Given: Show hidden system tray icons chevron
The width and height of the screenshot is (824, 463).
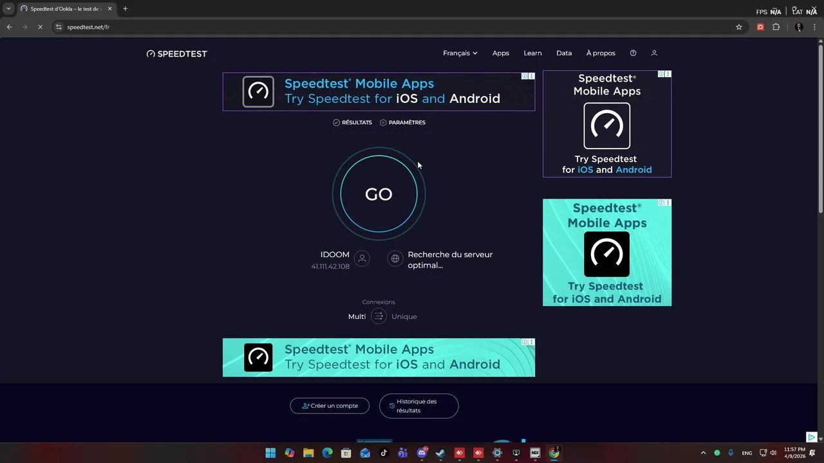Looking at the screenshot, I should (703, 453).
